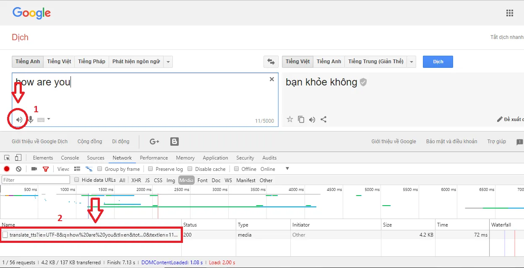The height and width of the screenshot is (268, 524).
Task: Click the microphone icon for voice input
Action: point(30,119)
